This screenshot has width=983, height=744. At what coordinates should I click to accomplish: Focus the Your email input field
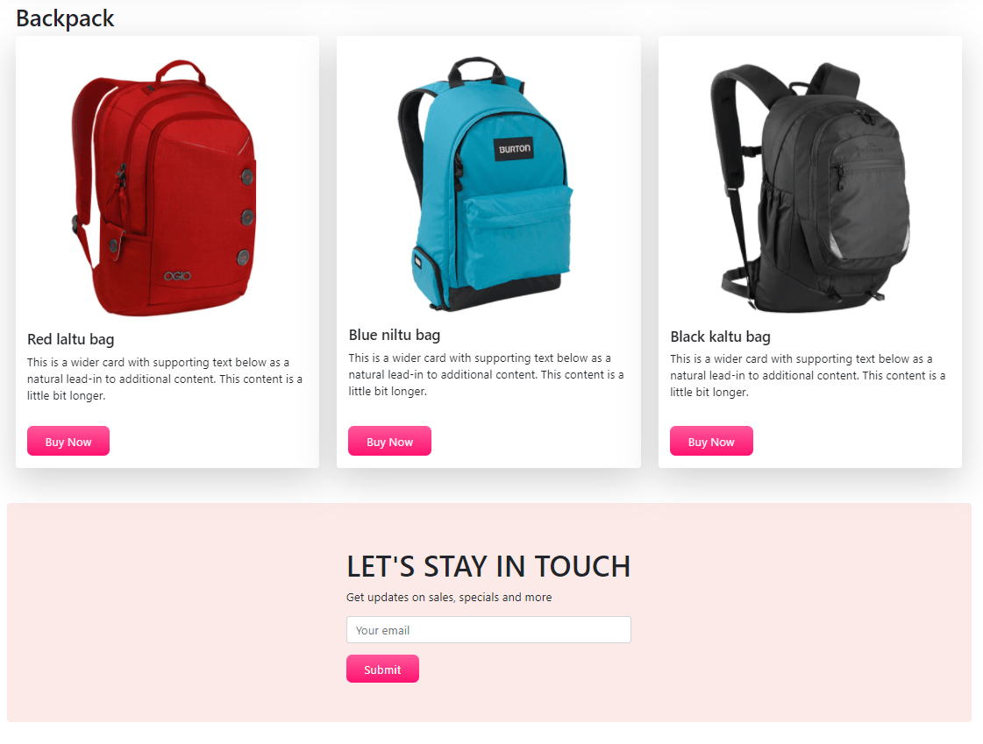tap(488, 629)
